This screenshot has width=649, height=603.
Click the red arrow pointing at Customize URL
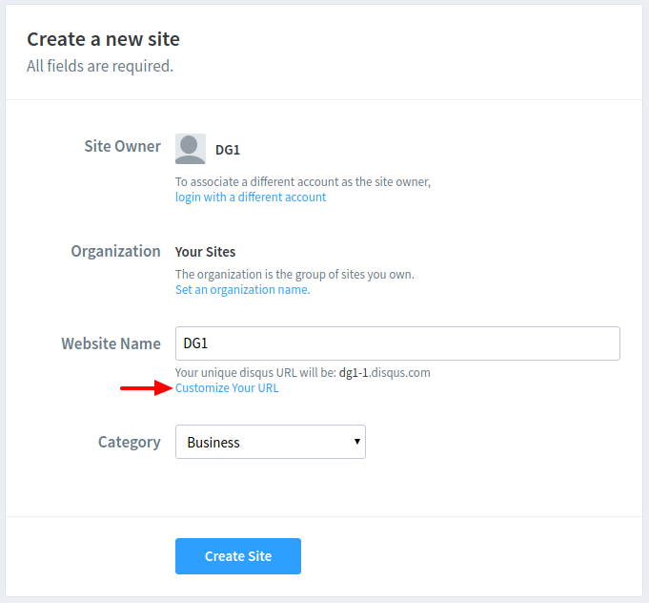(x=146, y=388)
